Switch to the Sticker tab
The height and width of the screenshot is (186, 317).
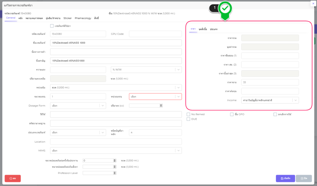coord(67,18)
